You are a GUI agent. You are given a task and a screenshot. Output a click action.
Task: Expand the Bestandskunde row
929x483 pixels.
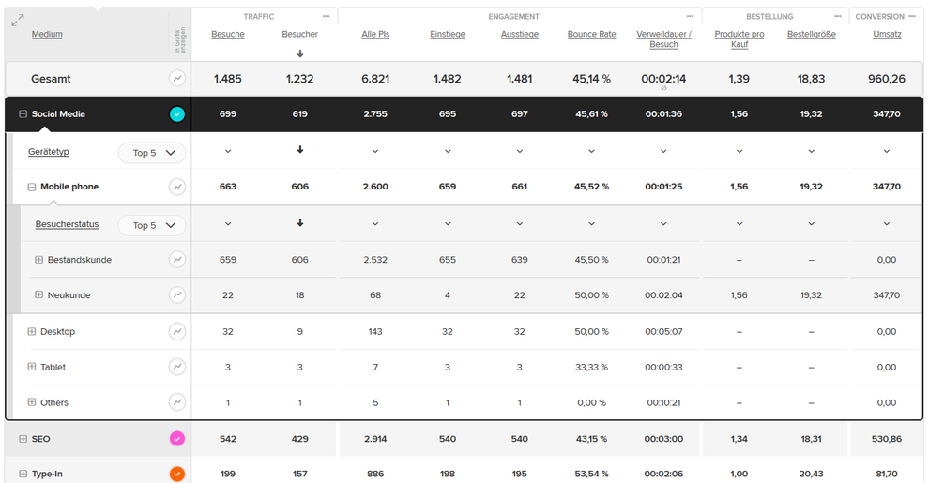[39, 259]
